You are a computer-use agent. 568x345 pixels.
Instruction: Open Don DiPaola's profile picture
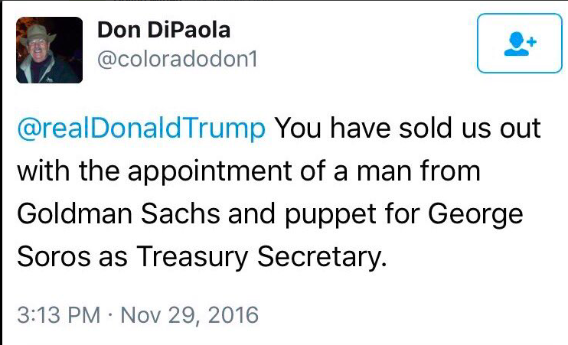click(49, 50)
